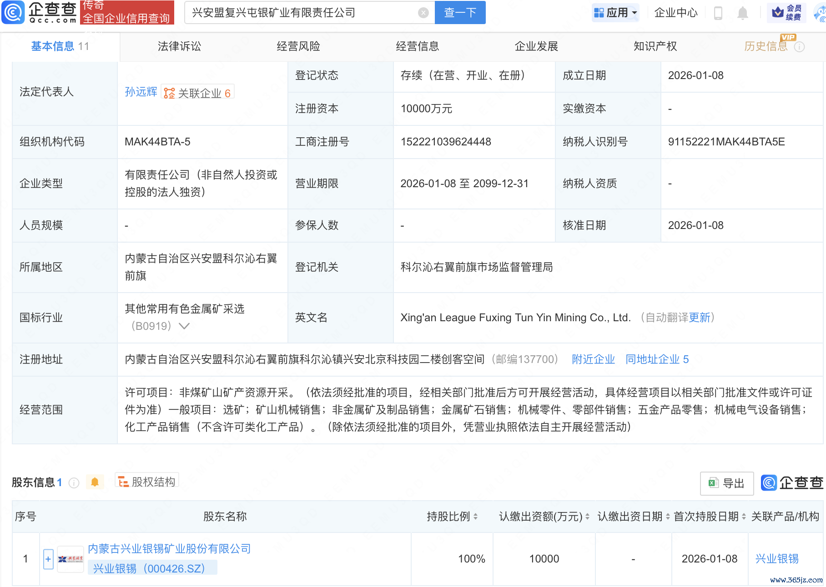
Task: Open 关联企业 relationship icon link
Action: (x=169, y=93)
